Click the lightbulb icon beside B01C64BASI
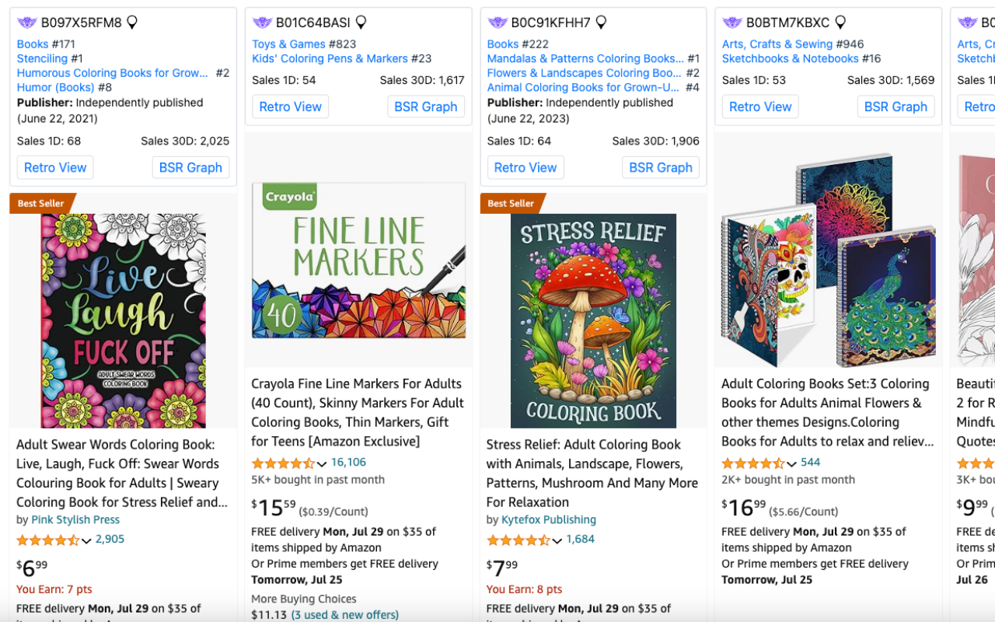The image size is (995, 622). (361, 23)
